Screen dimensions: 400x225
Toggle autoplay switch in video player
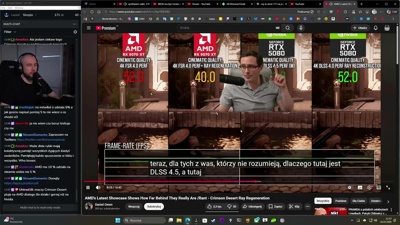pyautogui.click(x=349, y=187)
